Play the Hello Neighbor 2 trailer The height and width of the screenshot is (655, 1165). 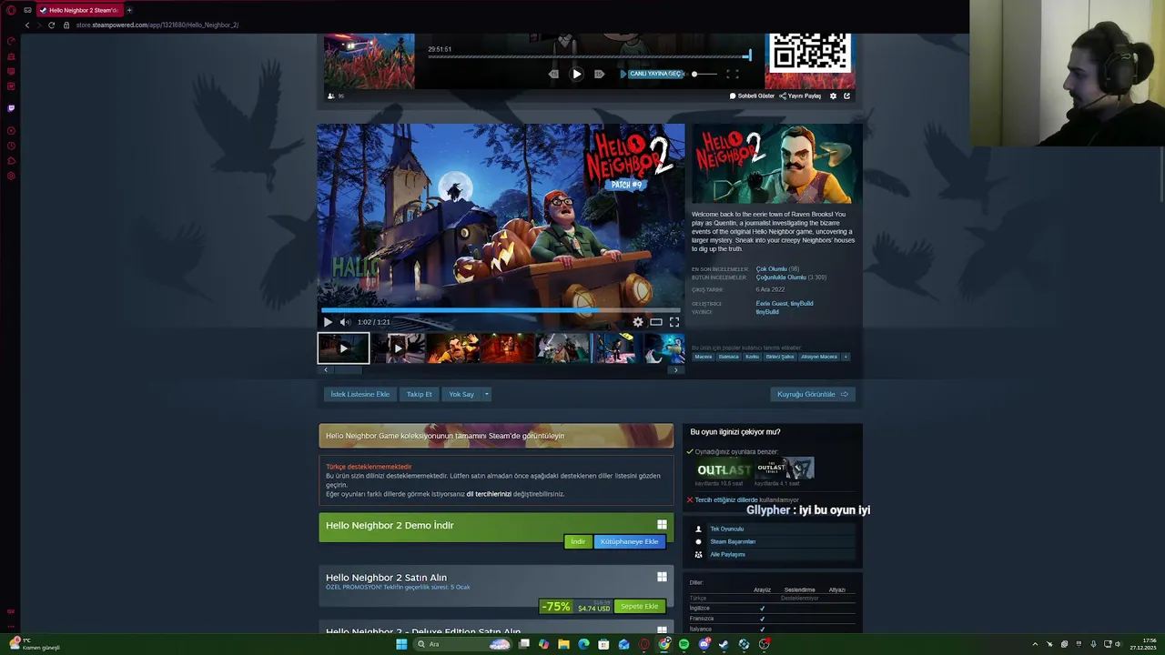(x=328, y=322)
